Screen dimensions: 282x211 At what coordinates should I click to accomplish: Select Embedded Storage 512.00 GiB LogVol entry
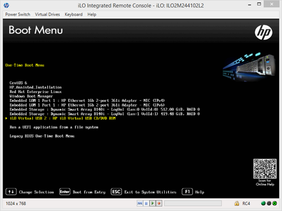(x=105, y=109)
